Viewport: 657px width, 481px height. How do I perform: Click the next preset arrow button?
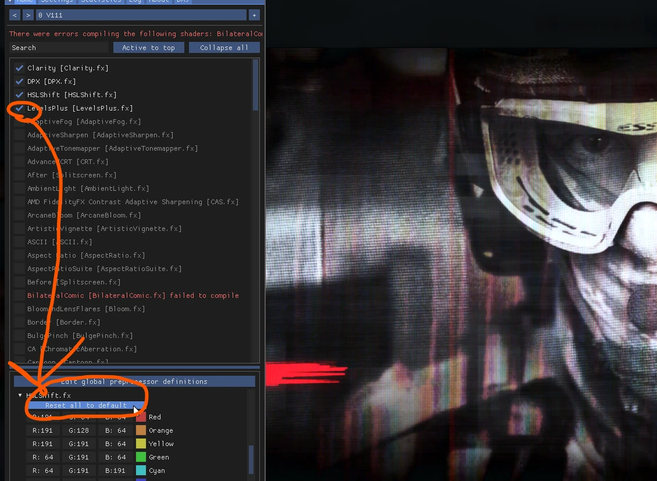[x=28, y=15]
